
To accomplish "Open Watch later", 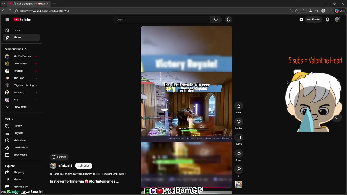I will [x=21, y=140].
